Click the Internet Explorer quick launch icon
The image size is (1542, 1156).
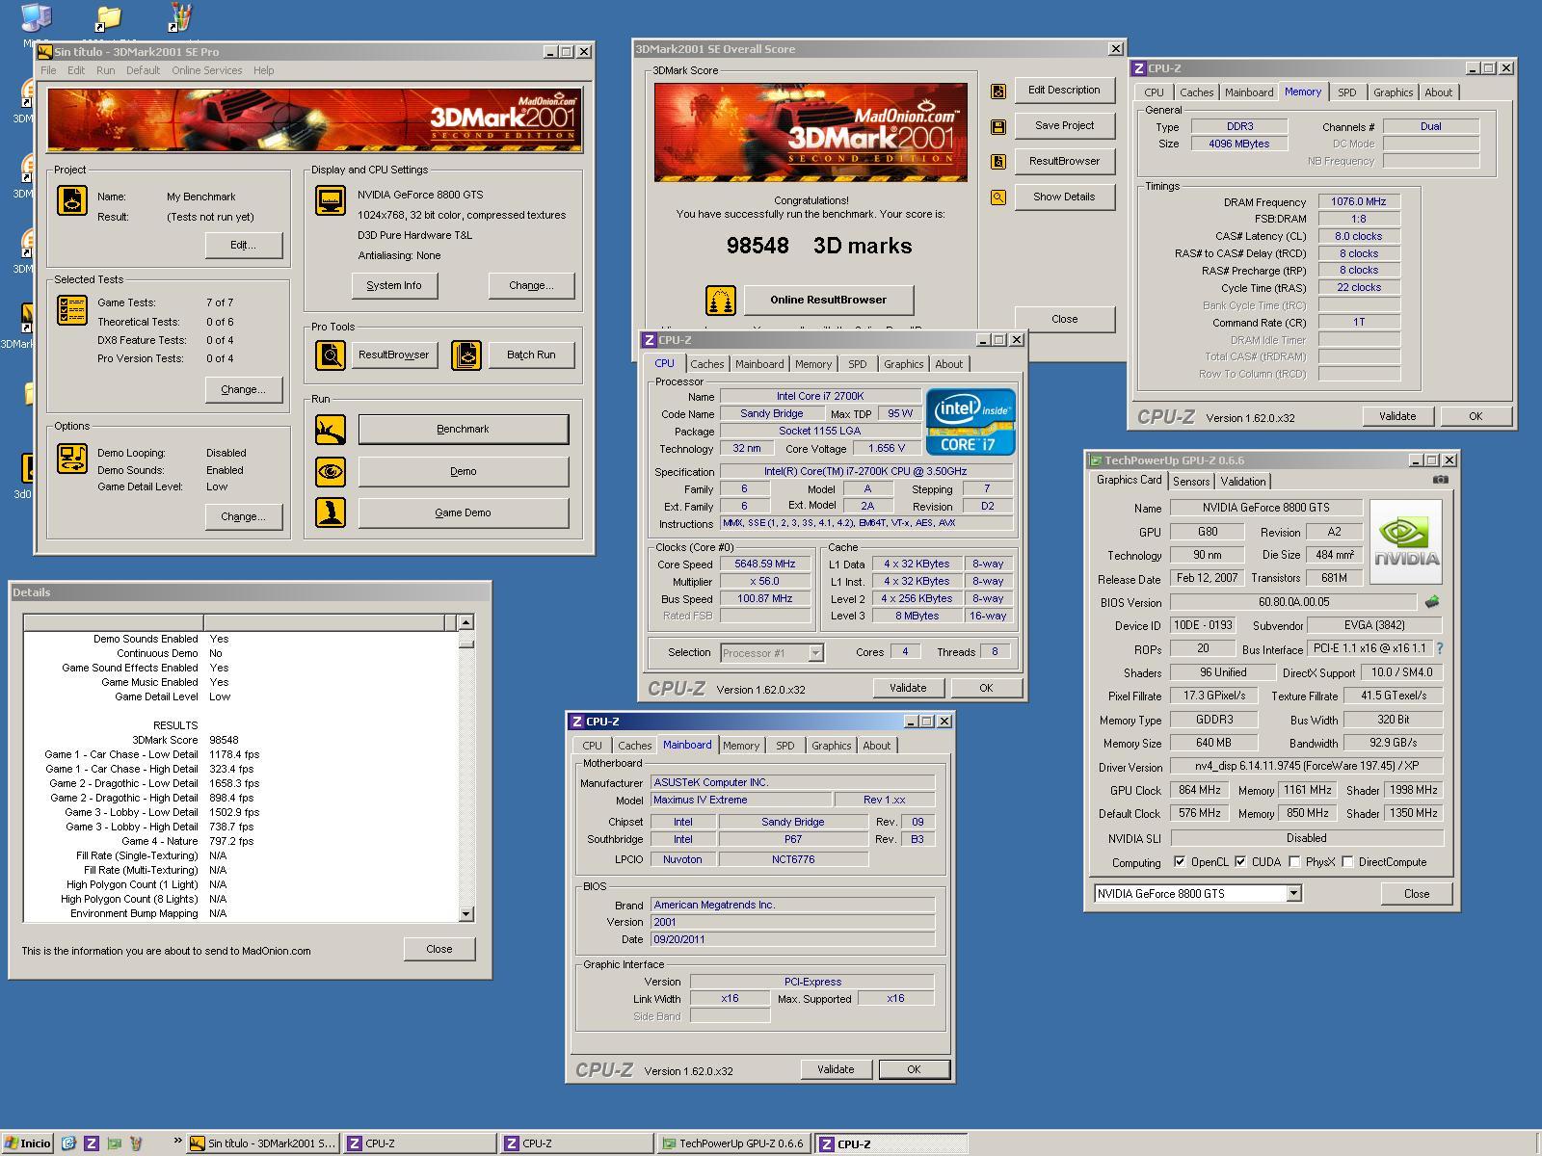[68, 1143]
